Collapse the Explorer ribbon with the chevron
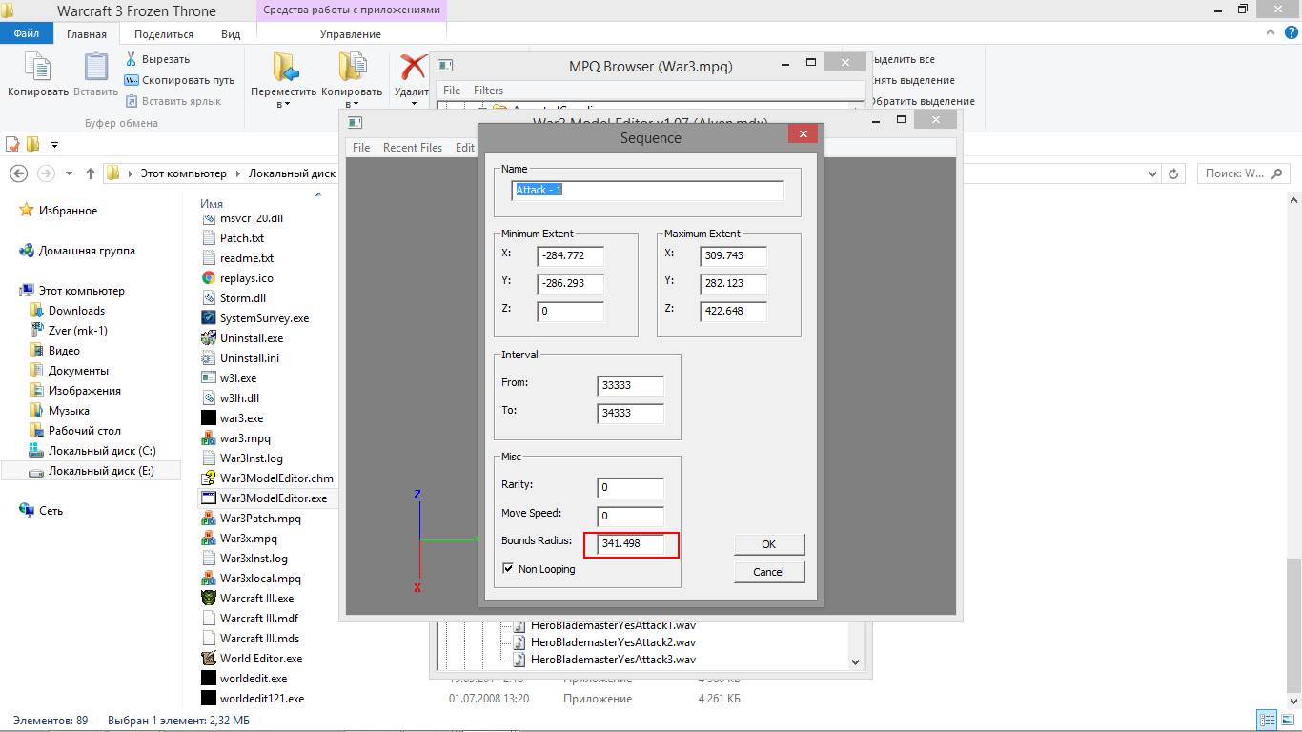The height and width of the screenshot is (732, 1302). (x=1271, y=33)
